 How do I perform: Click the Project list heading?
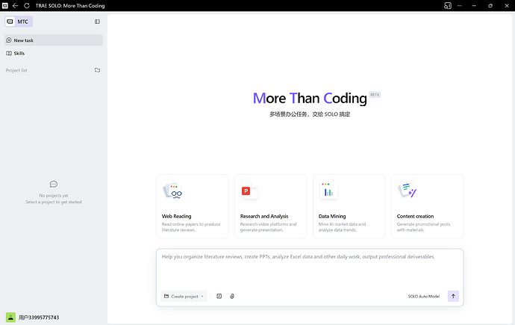coord(16,70)
